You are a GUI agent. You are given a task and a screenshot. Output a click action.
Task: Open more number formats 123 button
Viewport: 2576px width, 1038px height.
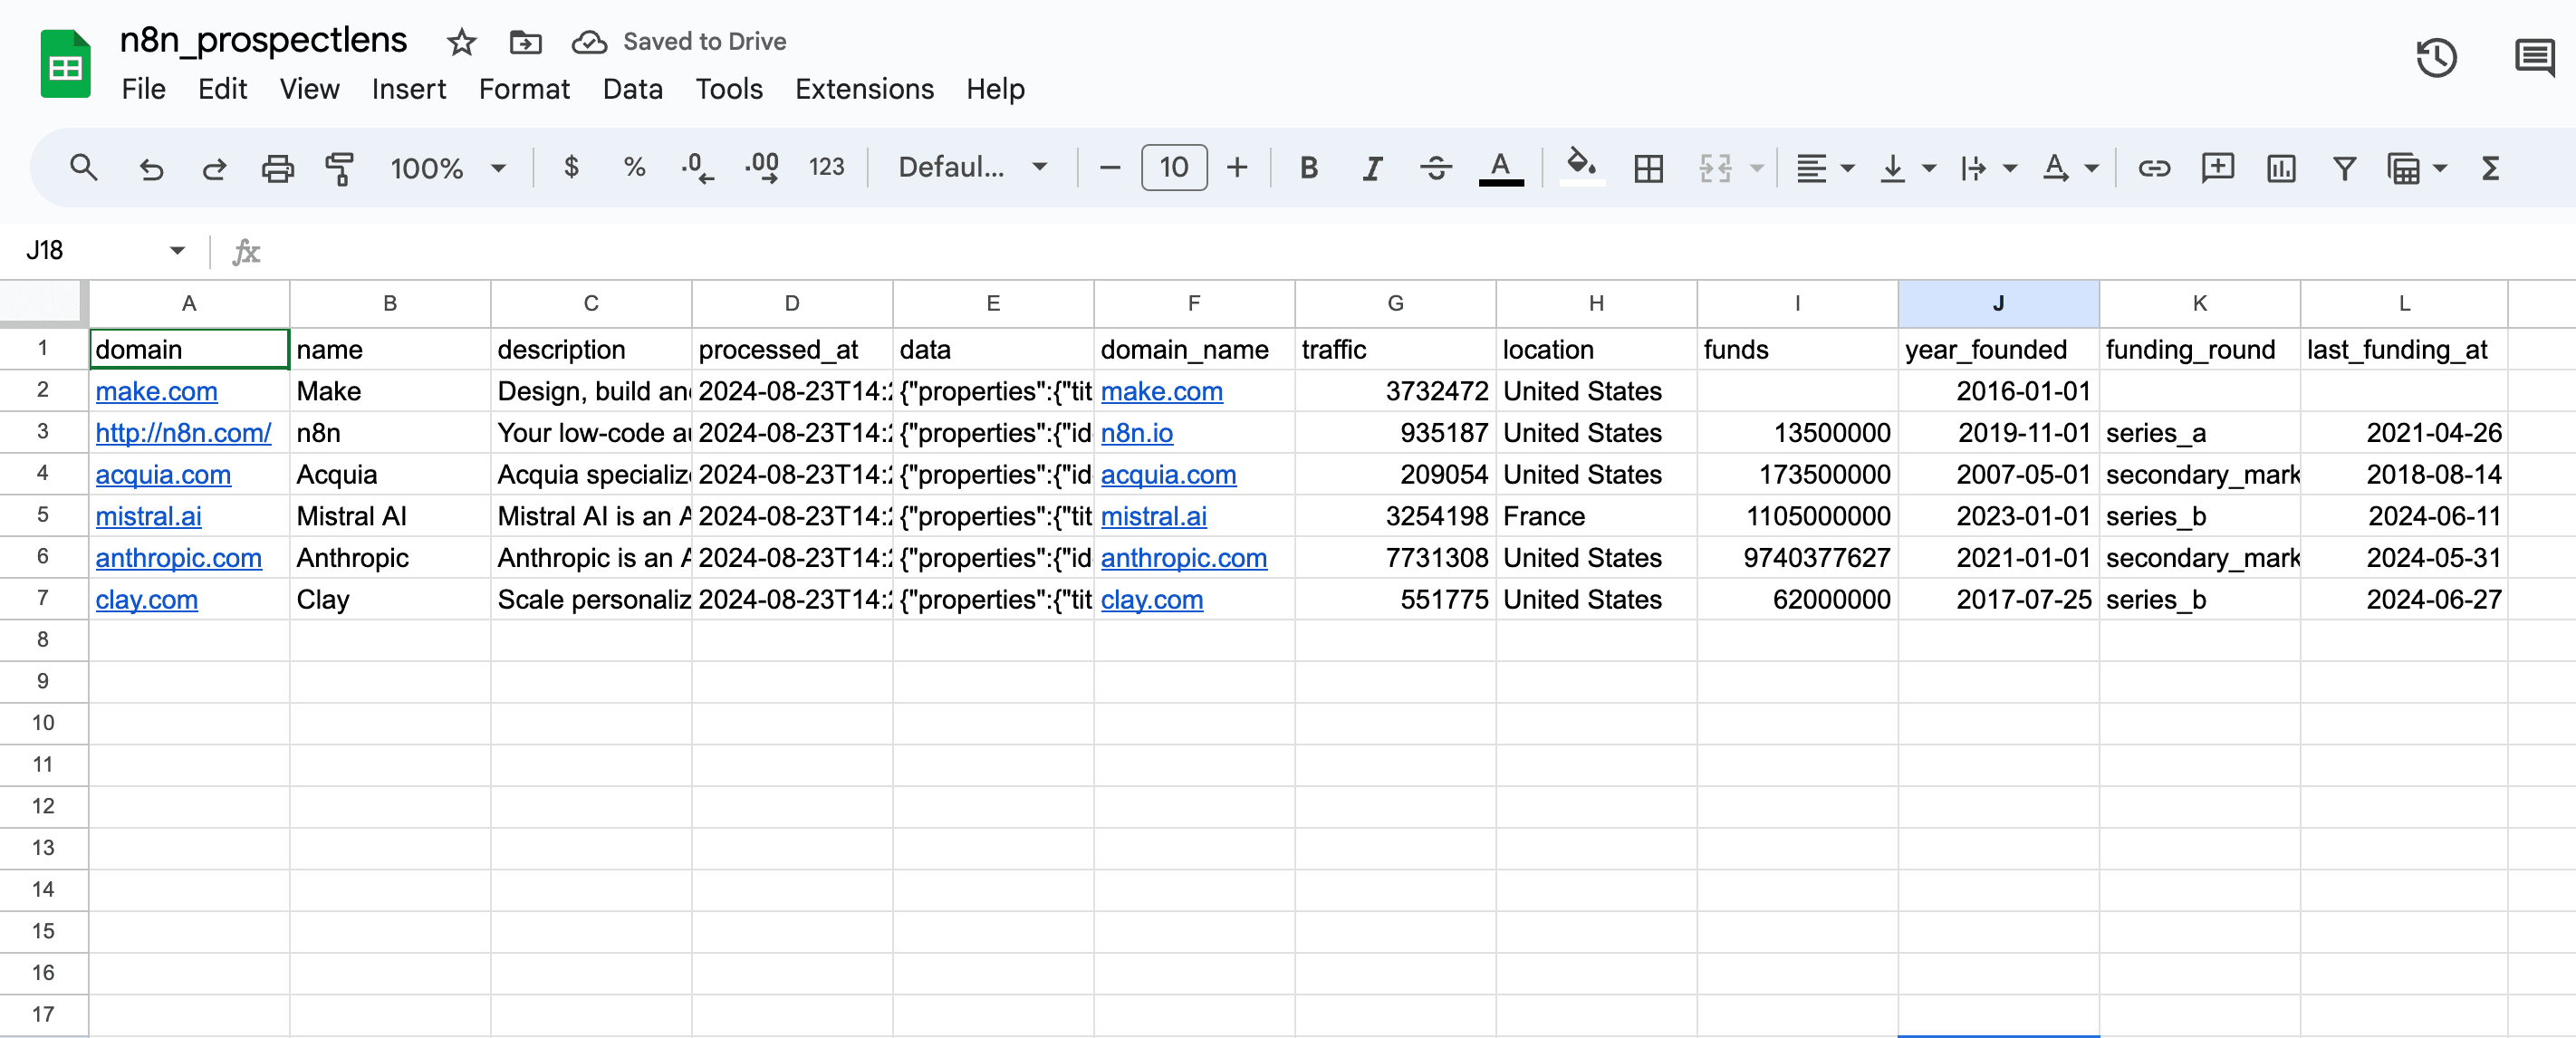coord(826,167)
